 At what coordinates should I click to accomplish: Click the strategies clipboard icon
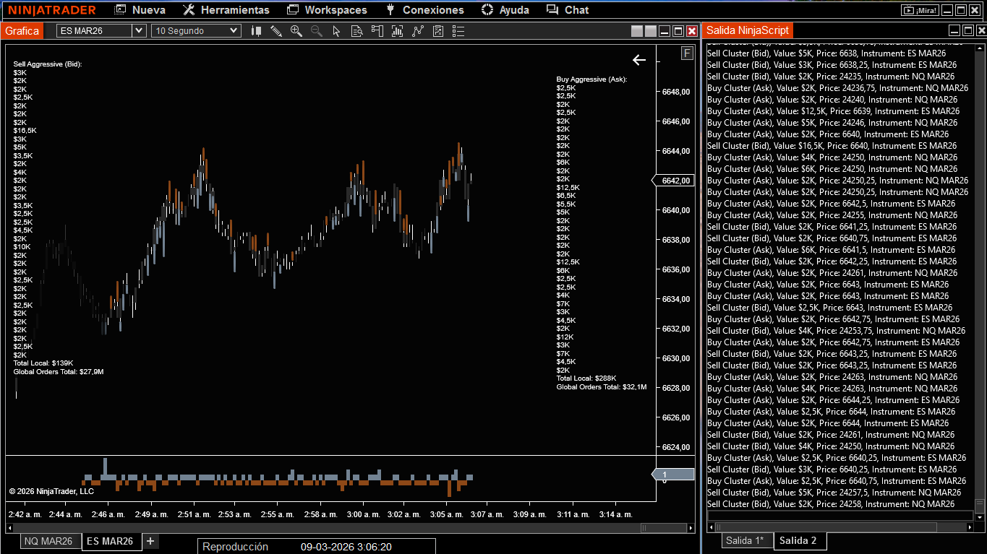[x=437, y=30]
